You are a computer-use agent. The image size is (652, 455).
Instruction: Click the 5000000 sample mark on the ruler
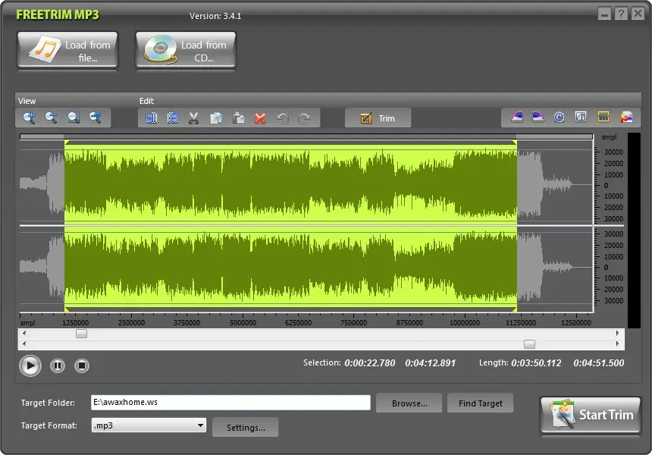tap(243, 323)
